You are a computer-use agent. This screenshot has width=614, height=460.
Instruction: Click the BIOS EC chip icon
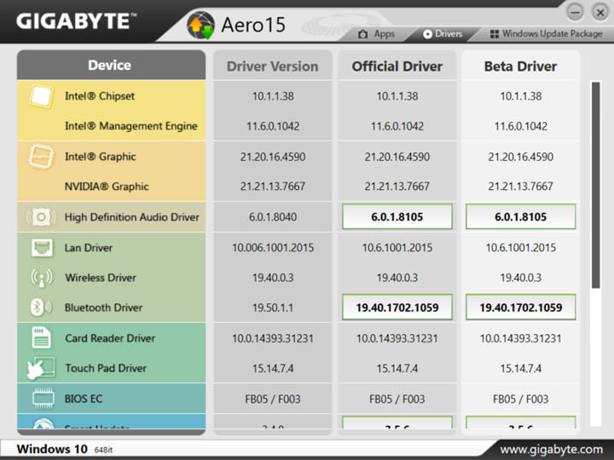click(x=42, y=399)
